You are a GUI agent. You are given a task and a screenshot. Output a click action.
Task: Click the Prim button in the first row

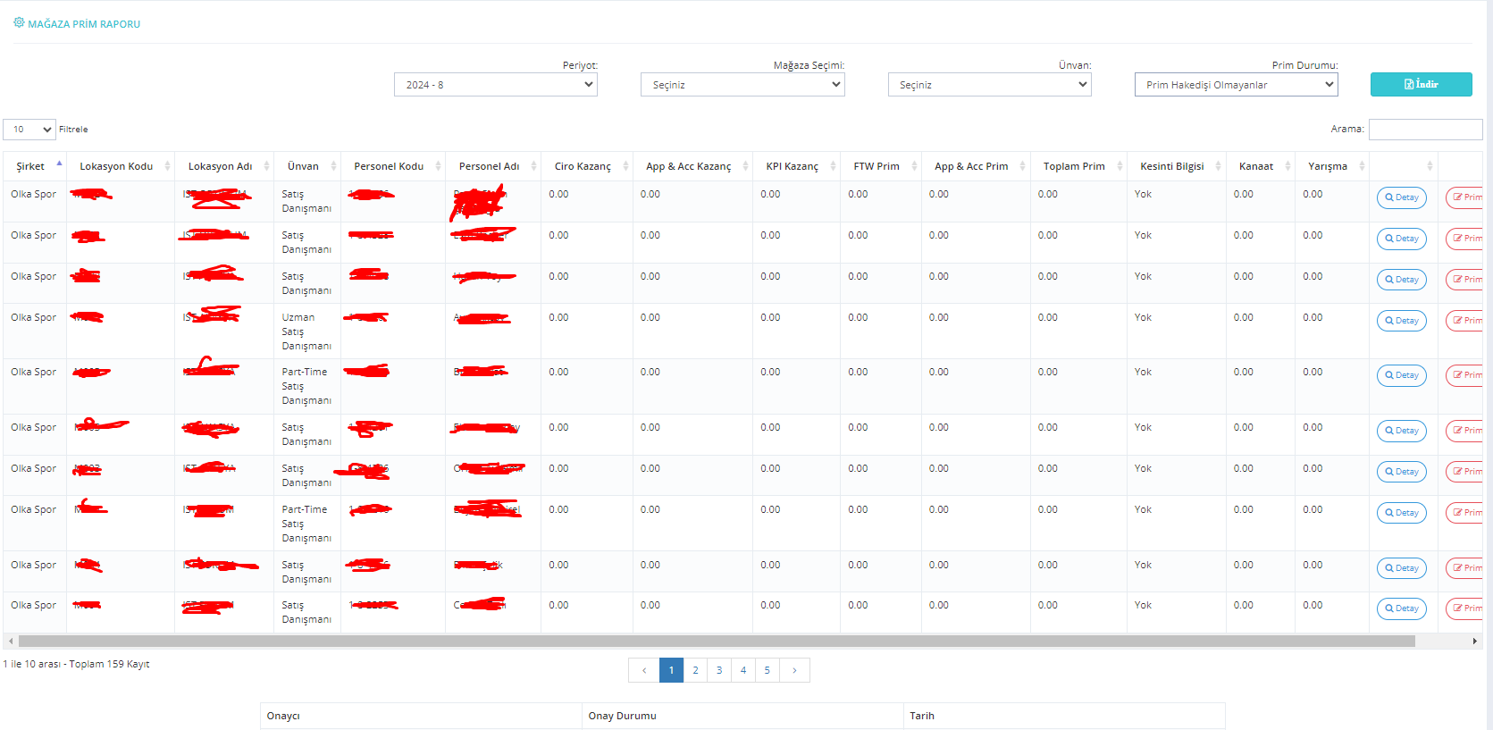pyautogui.click(x=1464, y=197)
